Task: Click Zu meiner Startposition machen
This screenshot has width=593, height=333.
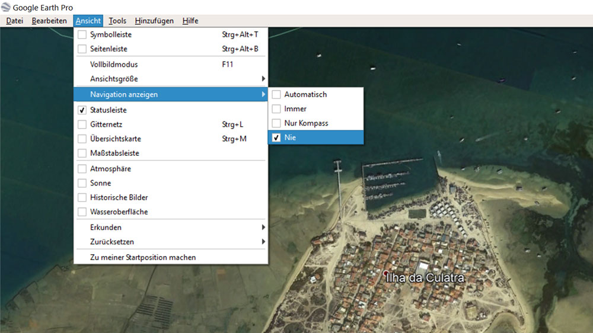Action: pos(143,257)
